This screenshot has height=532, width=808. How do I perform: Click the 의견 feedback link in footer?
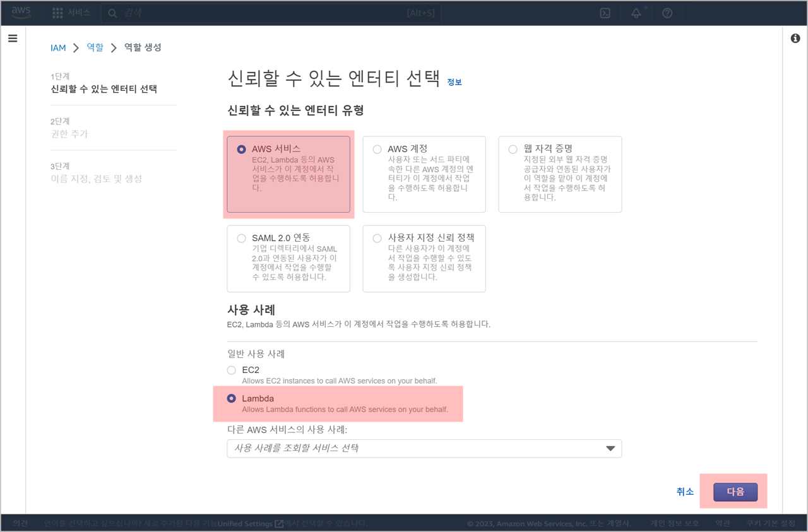pyautogui.click(x=20, y=523)
